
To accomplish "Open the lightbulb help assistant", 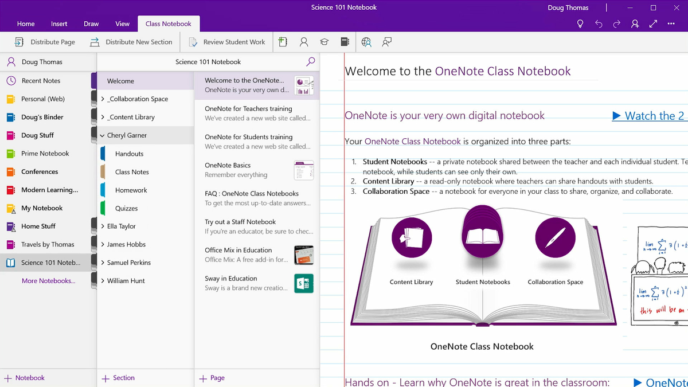I will click(580, 24).
